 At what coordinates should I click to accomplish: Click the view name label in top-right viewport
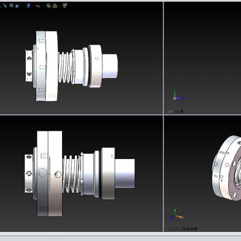[x=176, y=111]
